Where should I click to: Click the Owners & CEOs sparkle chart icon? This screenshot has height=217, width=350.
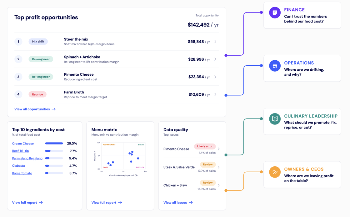[275, 172]
